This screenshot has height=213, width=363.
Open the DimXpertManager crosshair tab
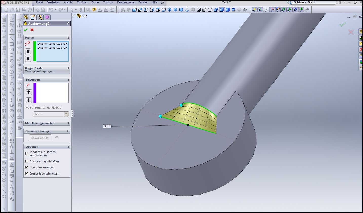point(47,17)
